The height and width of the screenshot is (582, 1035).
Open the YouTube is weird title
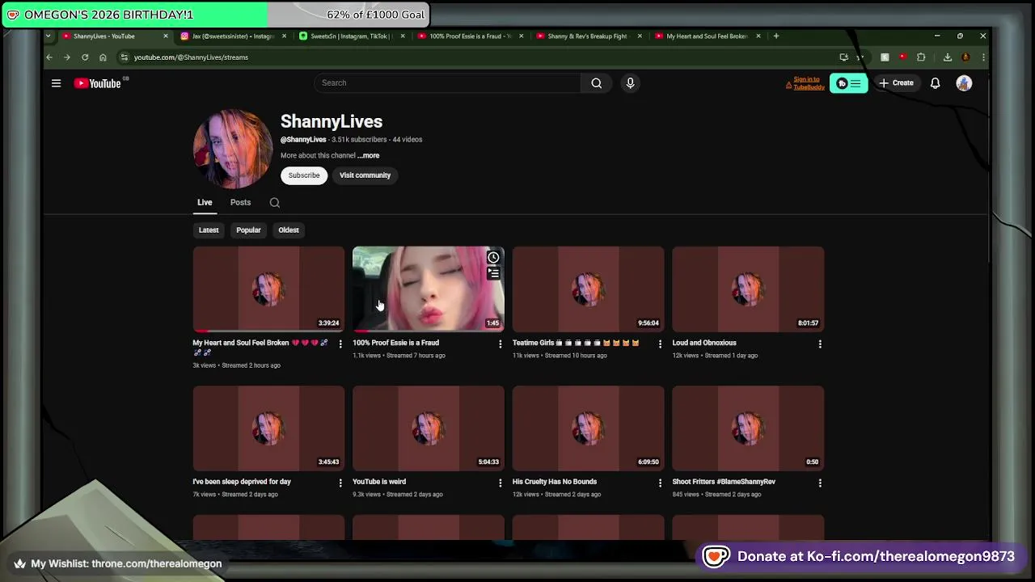[379, 482]
